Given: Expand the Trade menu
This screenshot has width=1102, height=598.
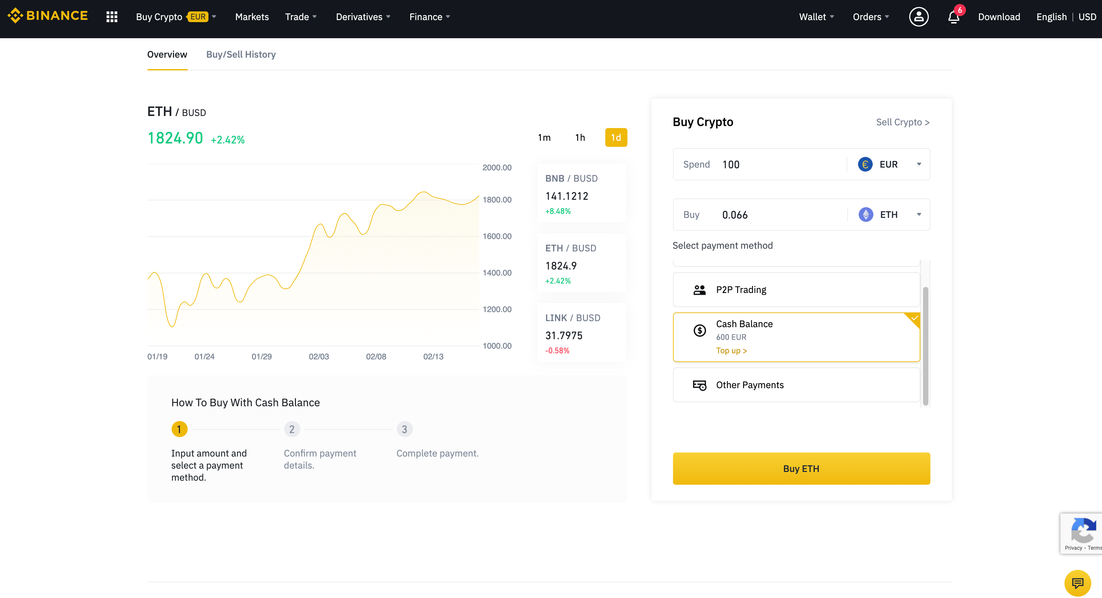Looking at the screenshot, I should tap(301, 17).
